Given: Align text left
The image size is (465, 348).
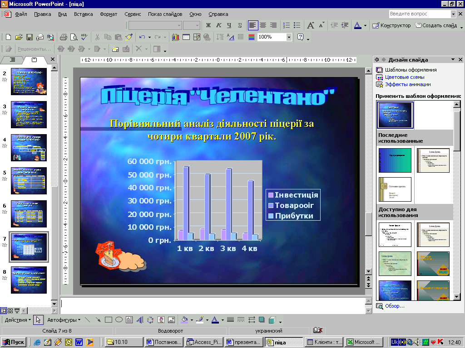Looking at the screenshot, I should 252,25.
